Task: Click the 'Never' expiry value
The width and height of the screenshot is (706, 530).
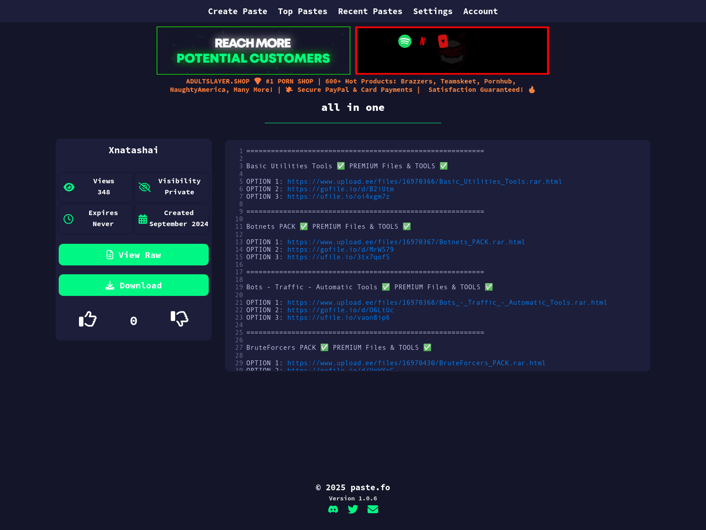Action: [103, 224]
